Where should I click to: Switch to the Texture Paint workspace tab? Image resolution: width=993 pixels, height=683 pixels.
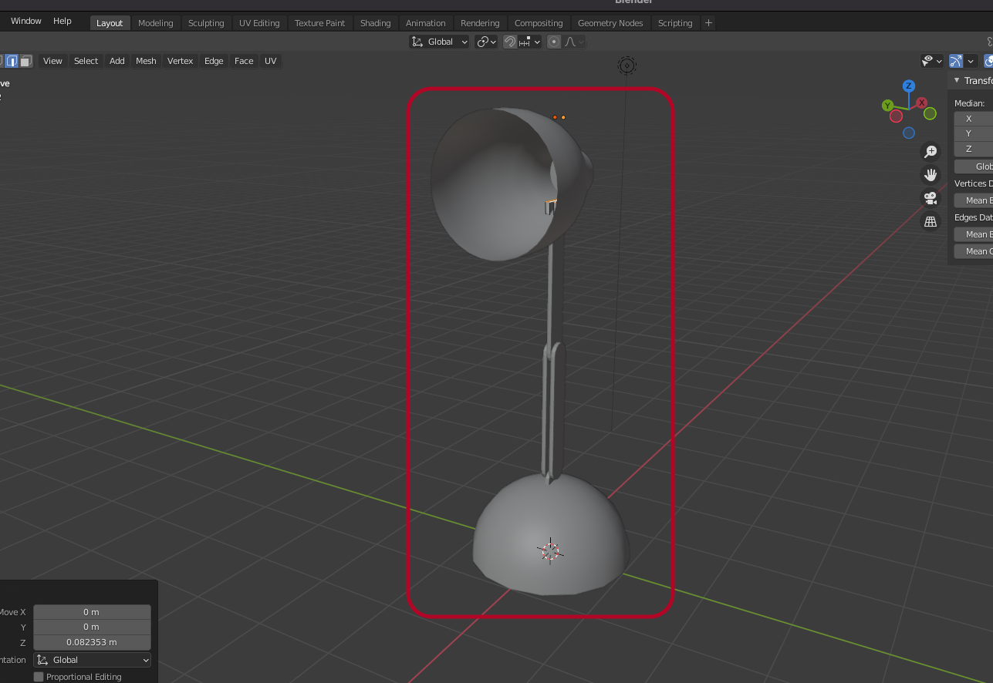click(x=320, y=22)
